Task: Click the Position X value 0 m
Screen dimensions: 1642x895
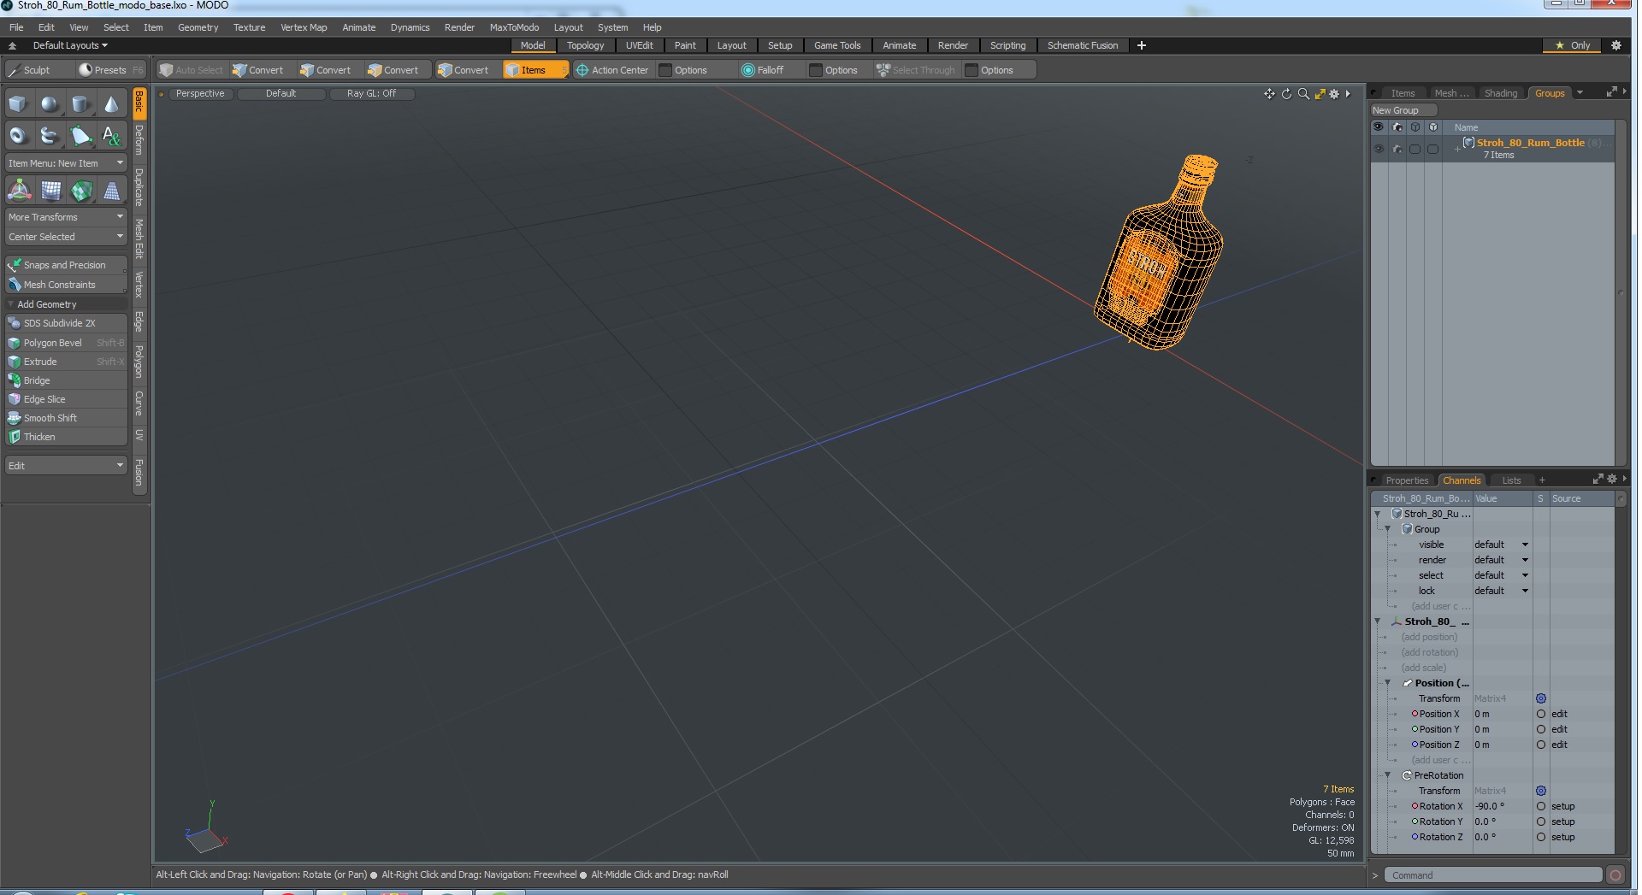Action: click(1501, 714)
